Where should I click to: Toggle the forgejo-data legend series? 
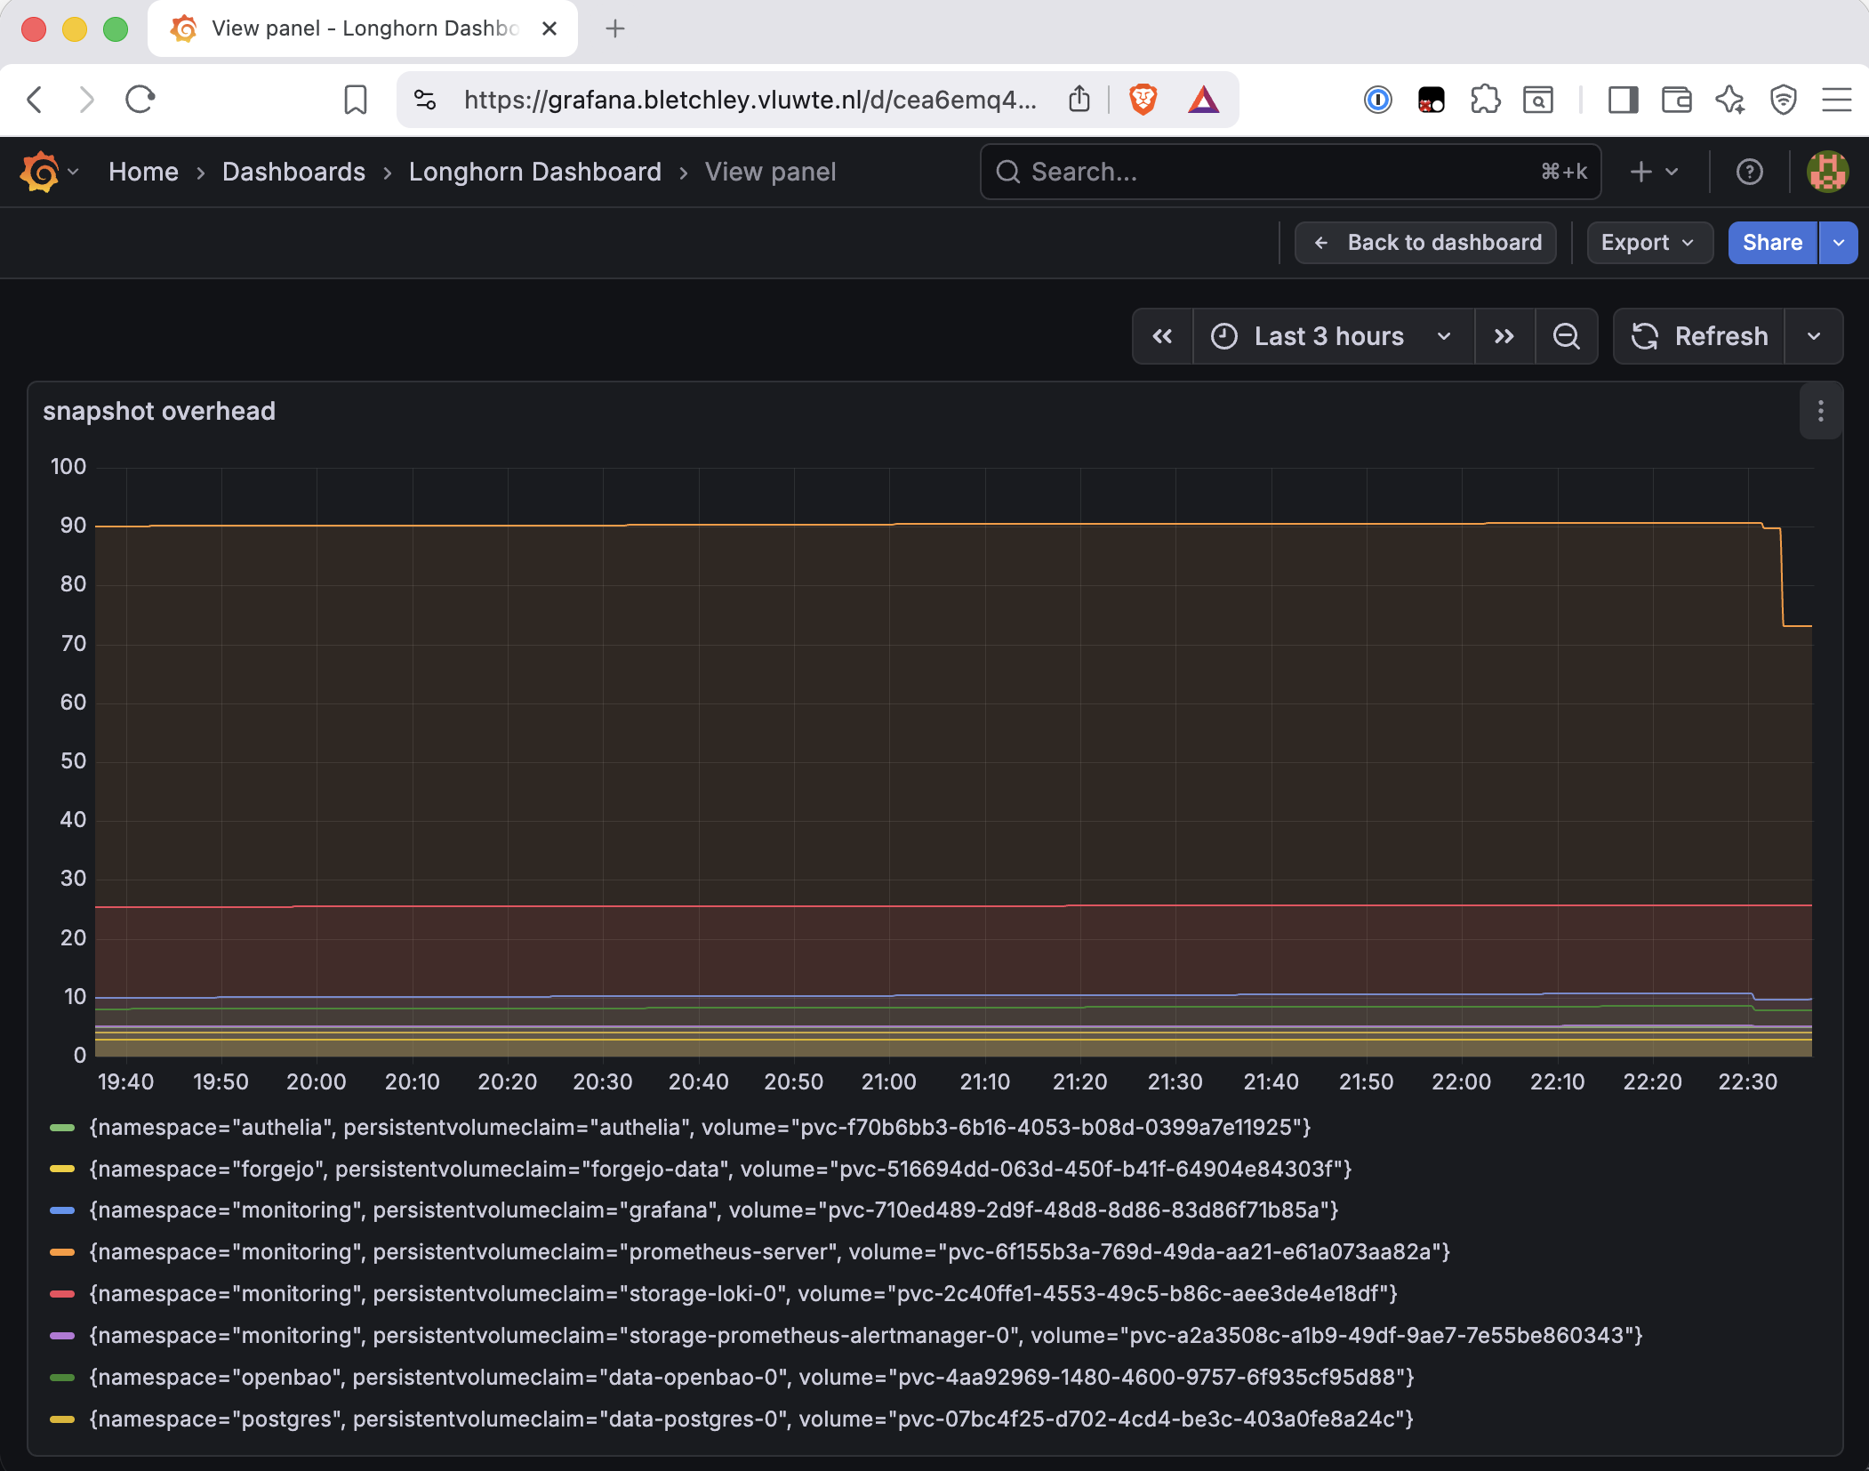(x=720, y=1170)
